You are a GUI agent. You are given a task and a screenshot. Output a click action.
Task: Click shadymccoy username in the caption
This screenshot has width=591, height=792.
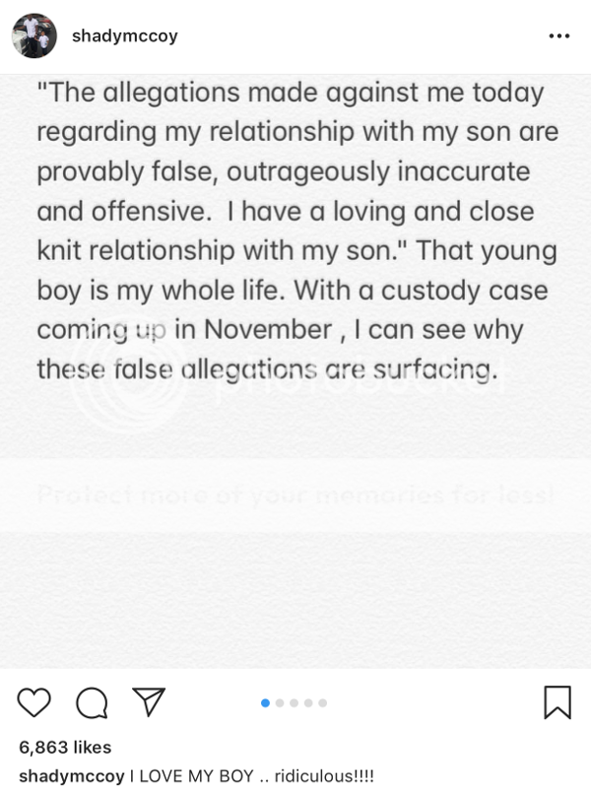pyautogui.click(x=71, y=775)
